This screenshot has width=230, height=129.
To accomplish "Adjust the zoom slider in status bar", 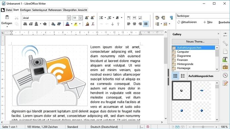I will click(203, 127).
